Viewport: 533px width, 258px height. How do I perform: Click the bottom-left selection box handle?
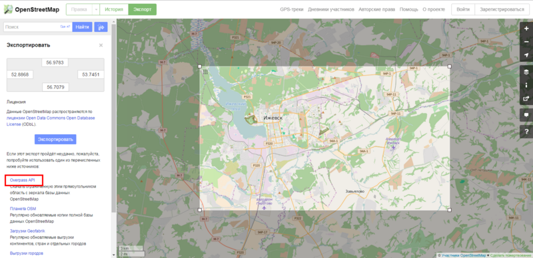[x=200, y=210]
